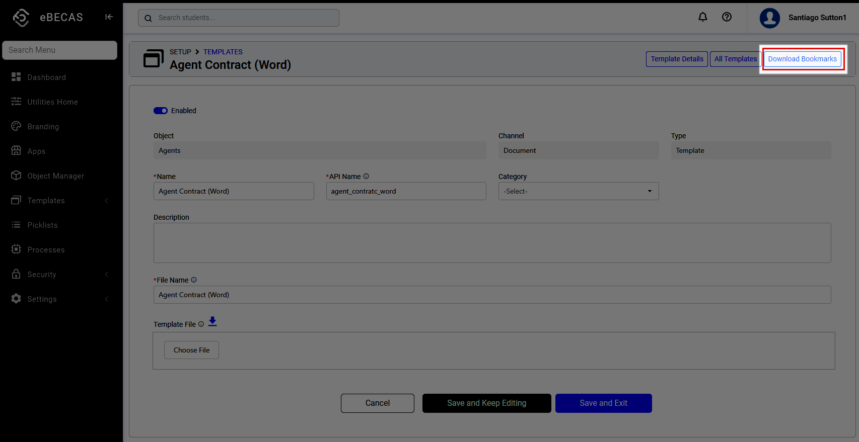Download the template file via arrow icon
Image resolution: width=859 pixels, height=442 pixels.
click(x=212, y=322)
